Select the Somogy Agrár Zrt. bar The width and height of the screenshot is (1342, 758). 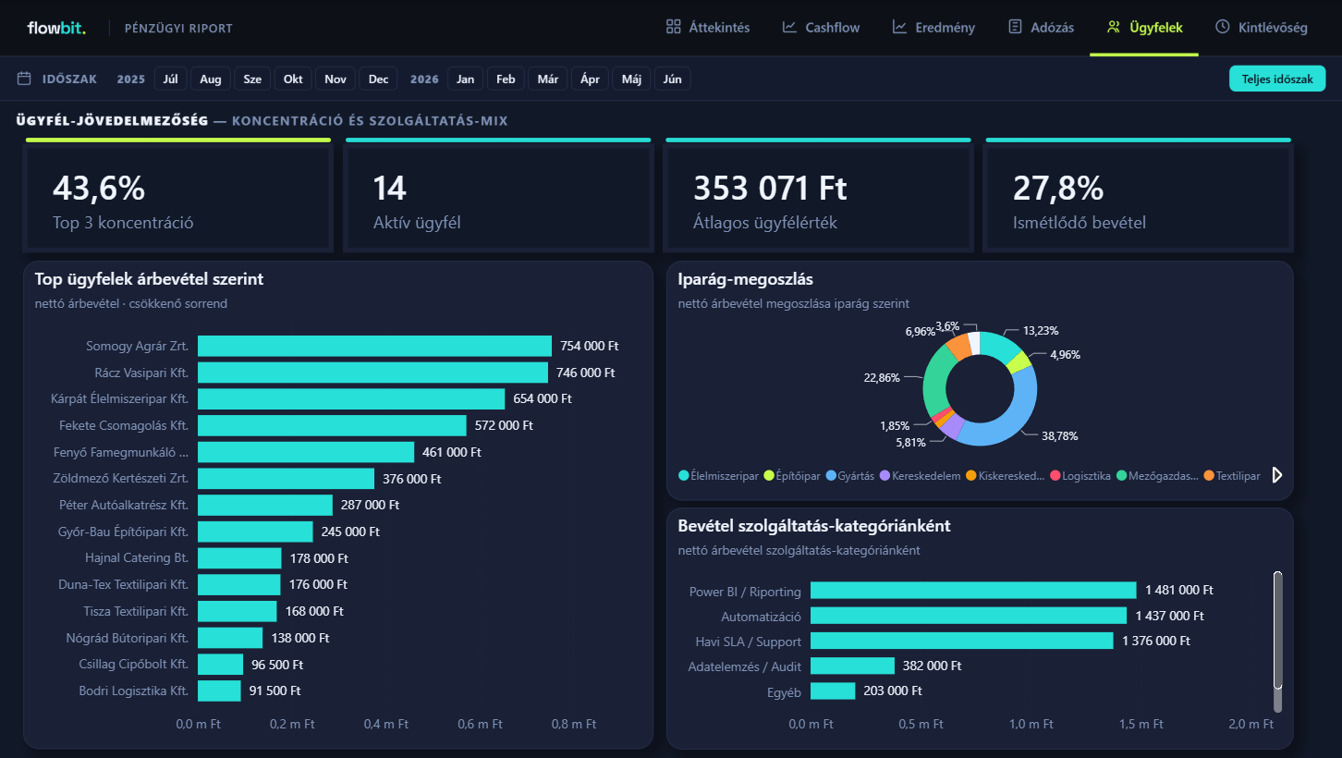coord(374,346)
